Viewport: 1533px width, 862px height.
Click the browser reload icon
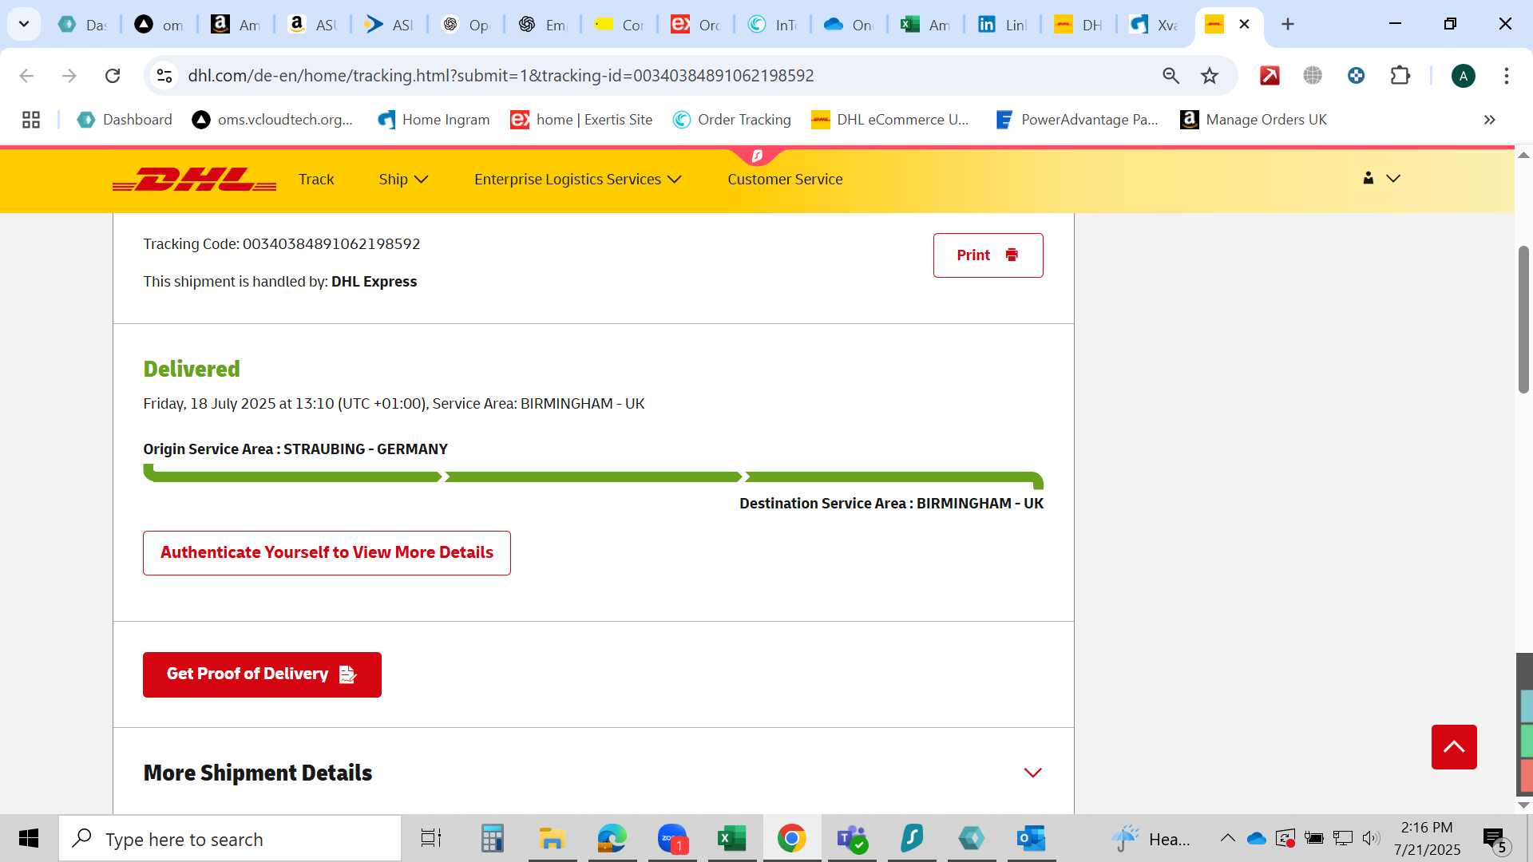pyautogui.click(x=113, y=76)
